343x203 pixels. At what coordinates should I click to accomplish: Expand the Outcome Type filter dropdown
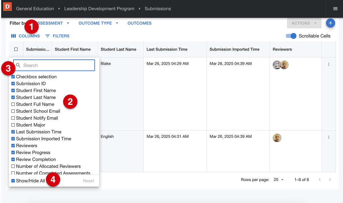click(x=98, y=23)
